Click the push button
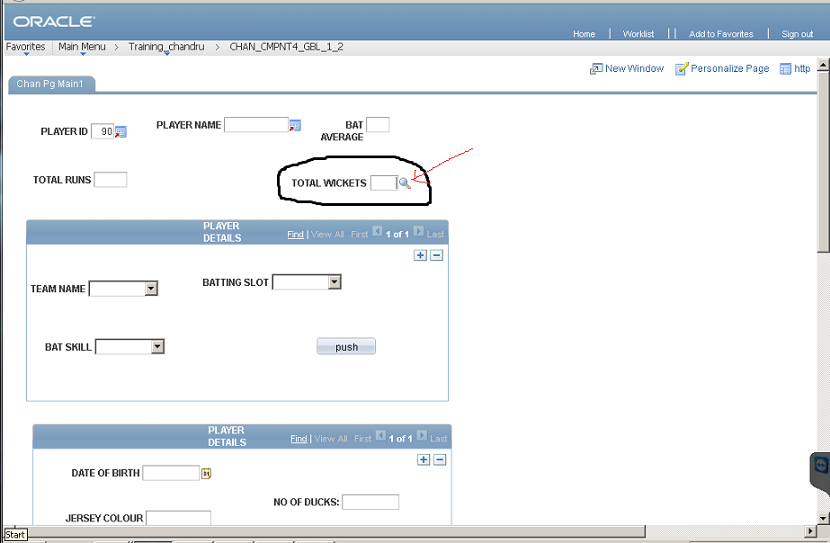 (345, 346)
